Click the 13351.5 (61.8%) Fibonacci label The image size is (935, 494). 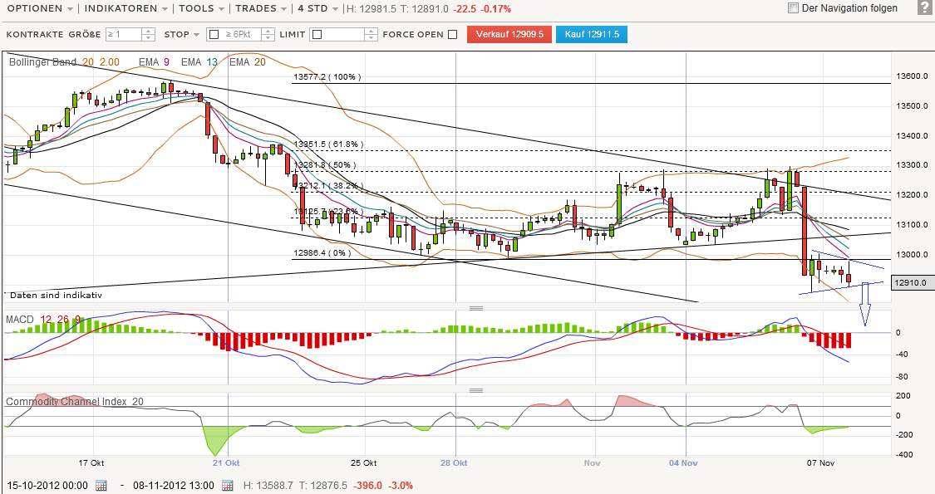[328, 144]
